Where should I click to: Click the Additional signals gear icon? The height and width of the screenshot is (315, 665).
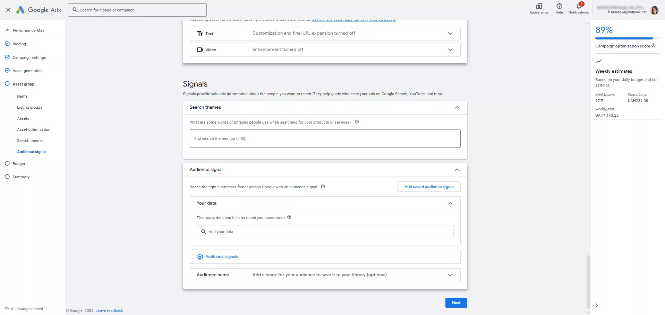tap(200, 256)
